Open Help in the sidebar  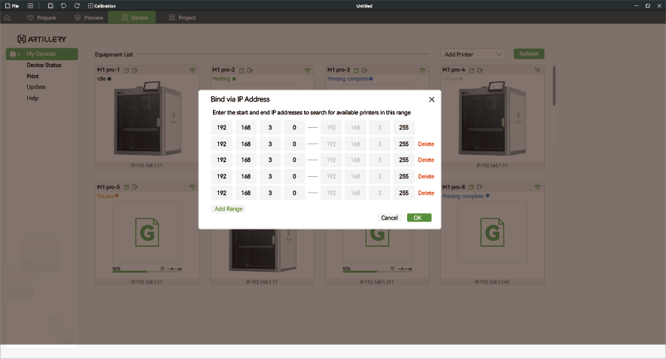32,98
